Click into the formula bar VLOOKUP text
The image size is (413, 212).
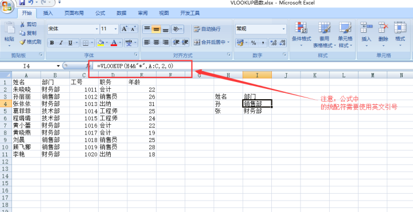coord(135,66)
